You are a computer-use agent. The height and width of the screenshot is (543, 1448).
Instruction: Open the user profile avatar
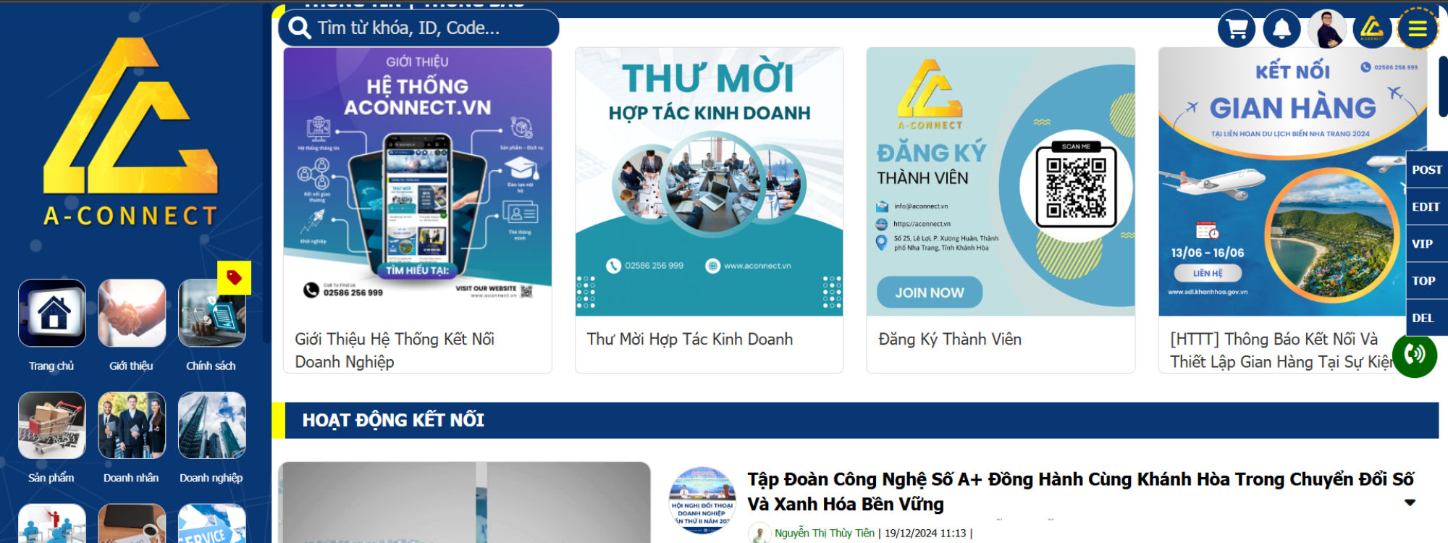tap(1326, 29)
